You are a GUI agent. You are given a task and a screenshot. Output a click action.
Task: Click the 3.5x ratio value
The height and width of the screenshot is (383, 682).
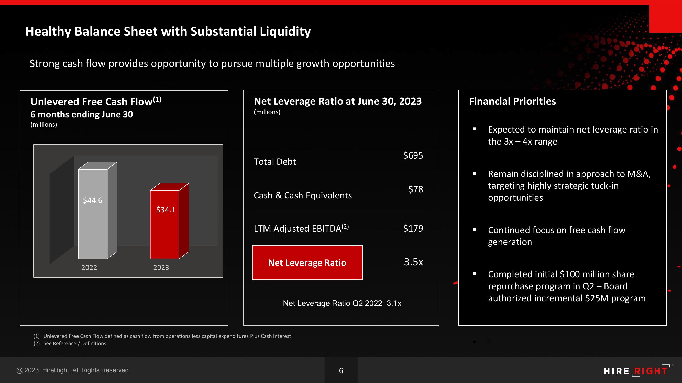413,262
